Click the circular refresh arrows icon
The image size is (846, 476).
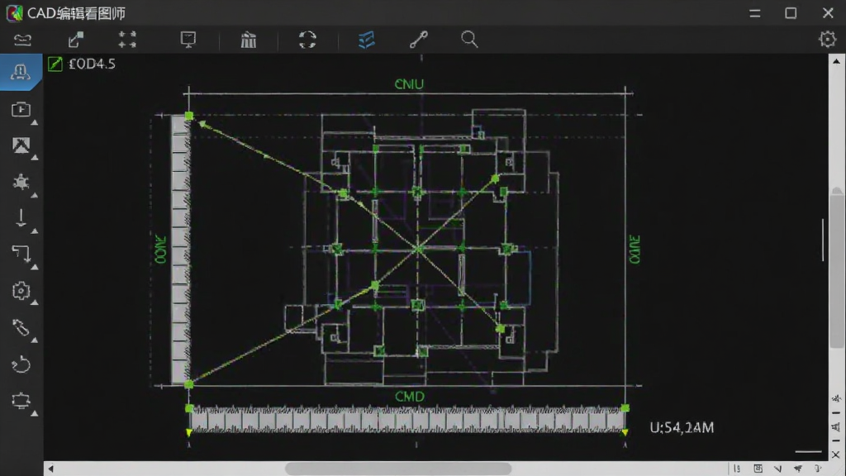click(307, 40)
